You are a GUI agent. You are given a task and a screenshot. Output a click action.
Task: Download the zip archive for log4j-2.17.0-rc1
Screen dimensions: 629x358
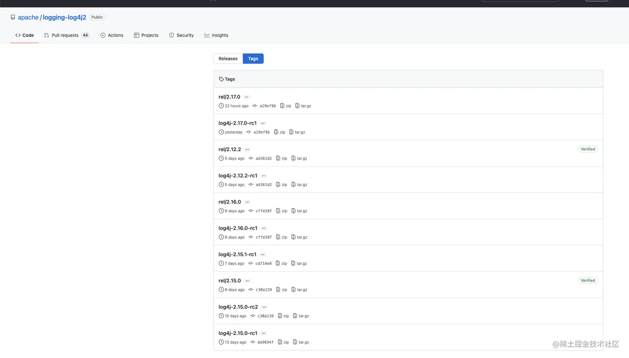click(280, 132)
